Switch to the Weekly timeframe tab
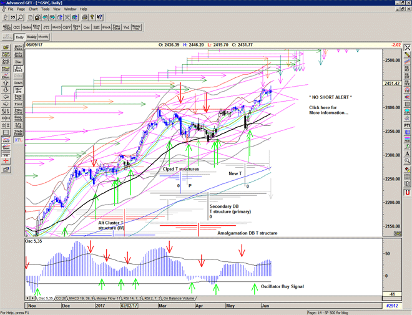 click(x=31, y=37)
